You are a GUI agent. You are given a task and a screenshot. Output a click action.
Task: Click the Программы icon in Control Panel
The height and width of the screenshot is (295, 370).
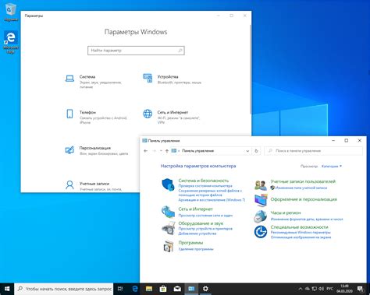pos(169,246)
